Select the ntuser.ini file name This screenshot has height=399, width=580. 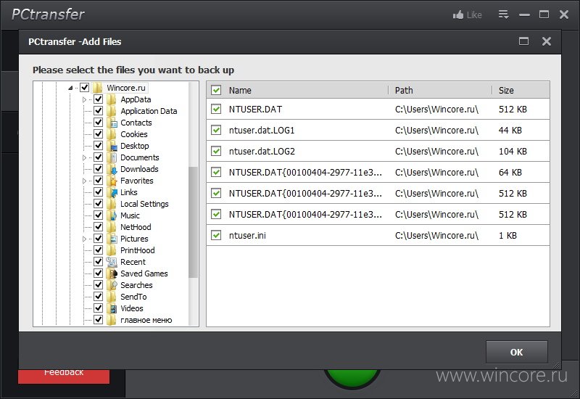pos(247,235)
